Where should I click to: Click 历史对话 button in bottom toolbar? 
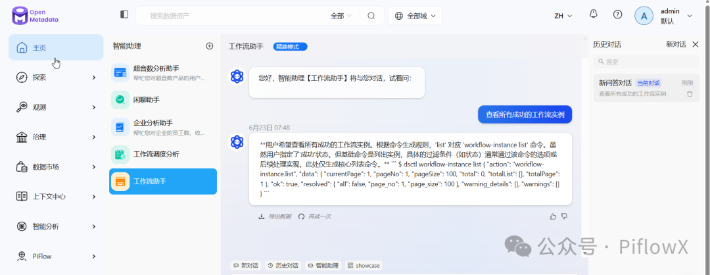click(x=283, y=266)
